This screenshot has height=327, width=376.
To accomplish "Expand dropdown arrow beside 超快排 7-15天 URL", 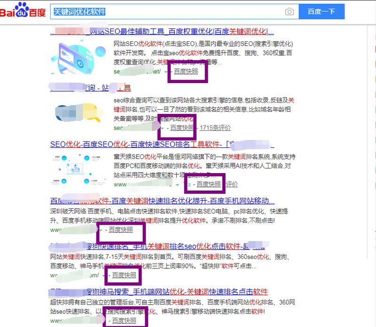I will click(x=103, y=275).
